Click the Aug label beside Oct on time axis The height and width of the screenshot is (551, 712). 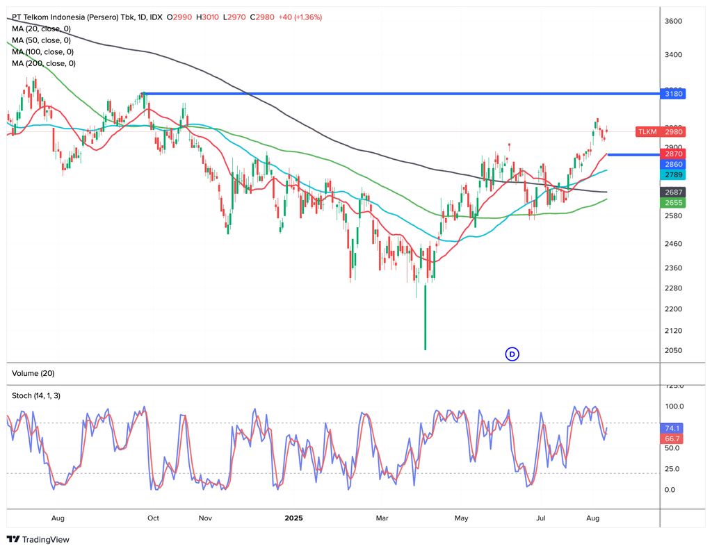[58, 518]
